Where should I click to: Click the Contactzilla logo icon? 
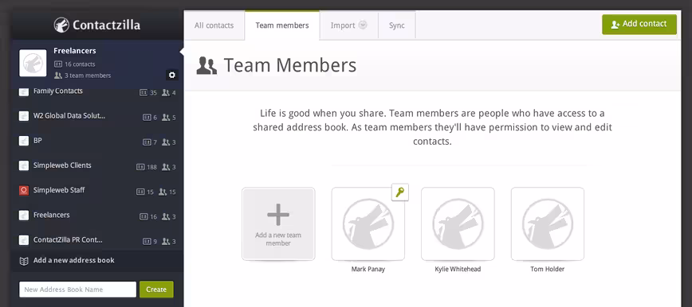click(x=61, y=25)
